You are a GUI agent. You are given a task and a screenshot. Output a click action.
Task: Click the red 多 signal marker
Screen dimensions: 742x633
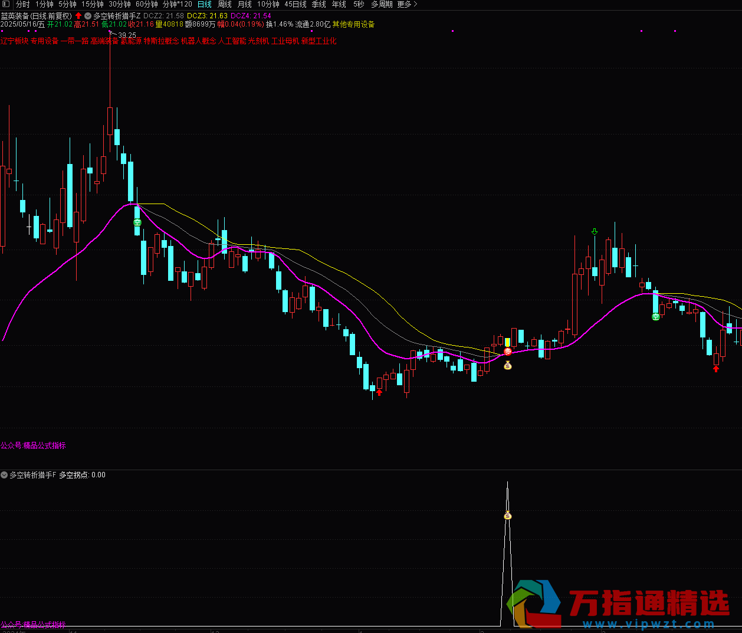508,352
